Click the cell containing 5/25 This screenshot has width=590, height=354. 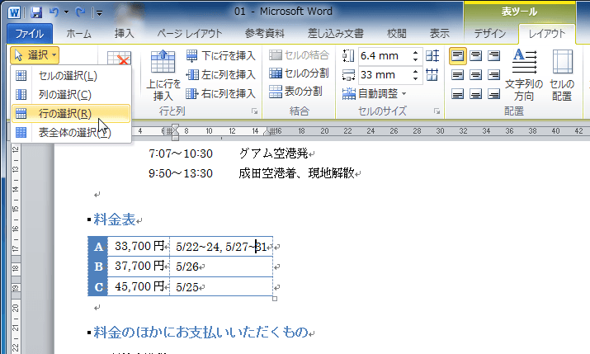(221, 287)
